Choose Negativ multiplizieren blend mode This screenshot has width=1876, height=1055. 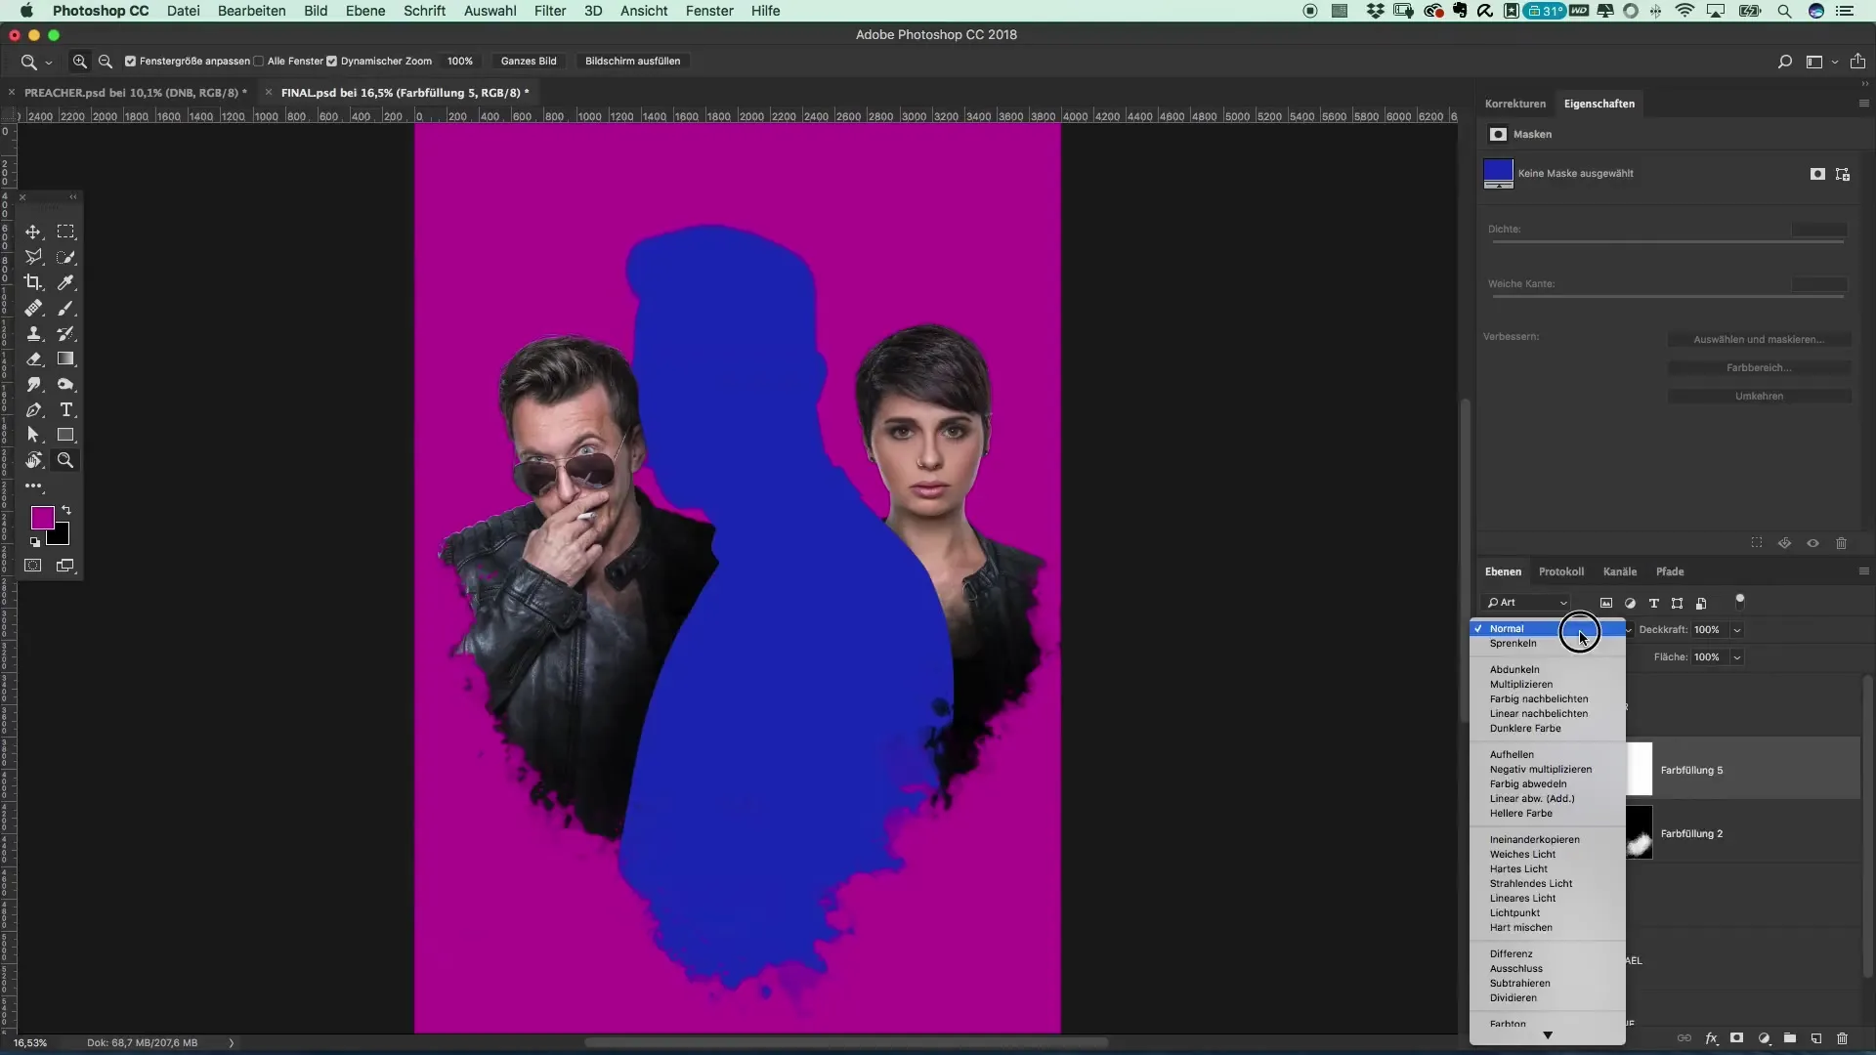pos(1541,770)
